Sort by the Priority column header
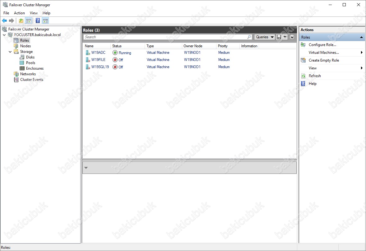 (x=228, y=46)
